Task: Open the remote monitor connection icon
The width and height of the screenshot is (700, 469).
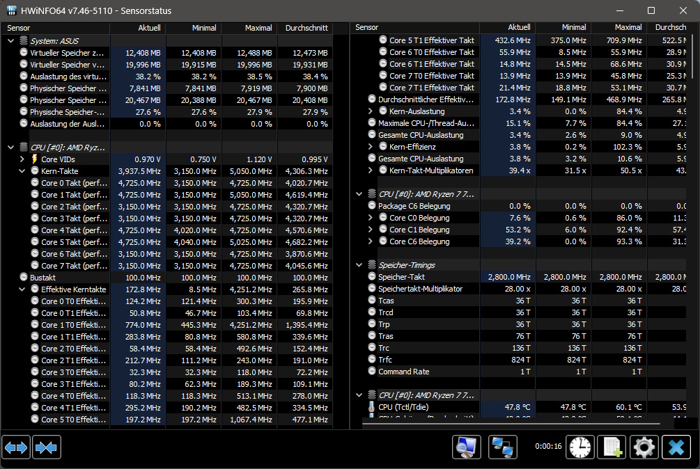Action: [467, 447]
